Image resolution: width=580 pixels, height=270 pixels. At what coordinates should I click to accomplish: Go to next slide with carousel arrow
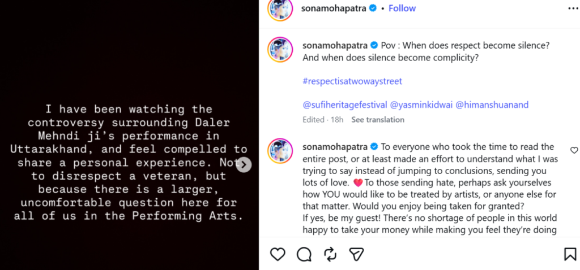(x=244, y=164)
